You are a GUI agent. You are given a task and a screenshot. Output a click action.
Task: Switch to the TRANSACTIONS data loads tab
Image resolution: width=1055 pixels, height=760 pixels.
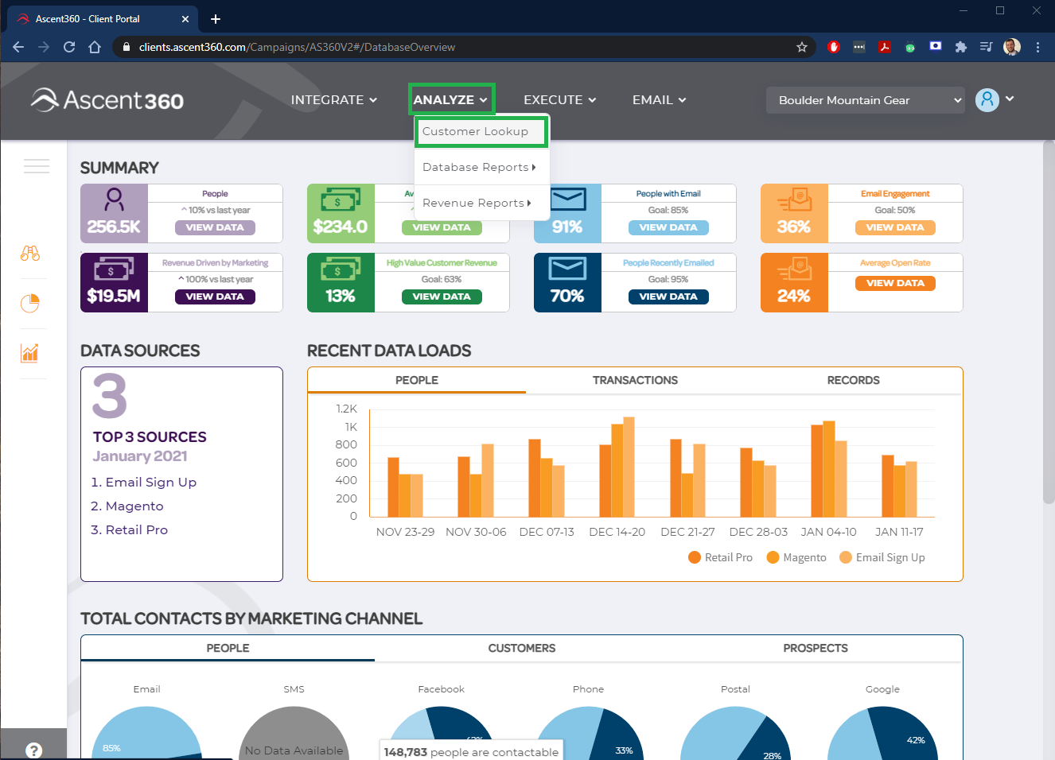click(x=635, y=381)
